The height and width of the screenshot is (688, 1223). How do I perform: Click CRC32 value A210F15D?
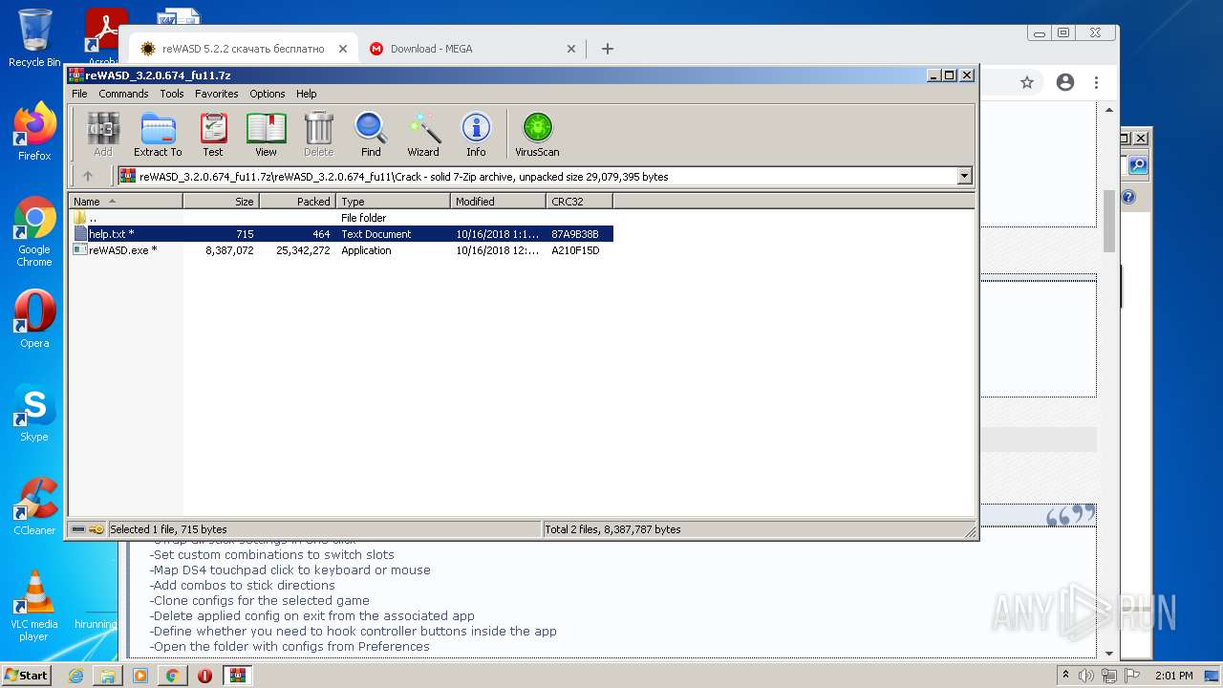coord(575,250)
